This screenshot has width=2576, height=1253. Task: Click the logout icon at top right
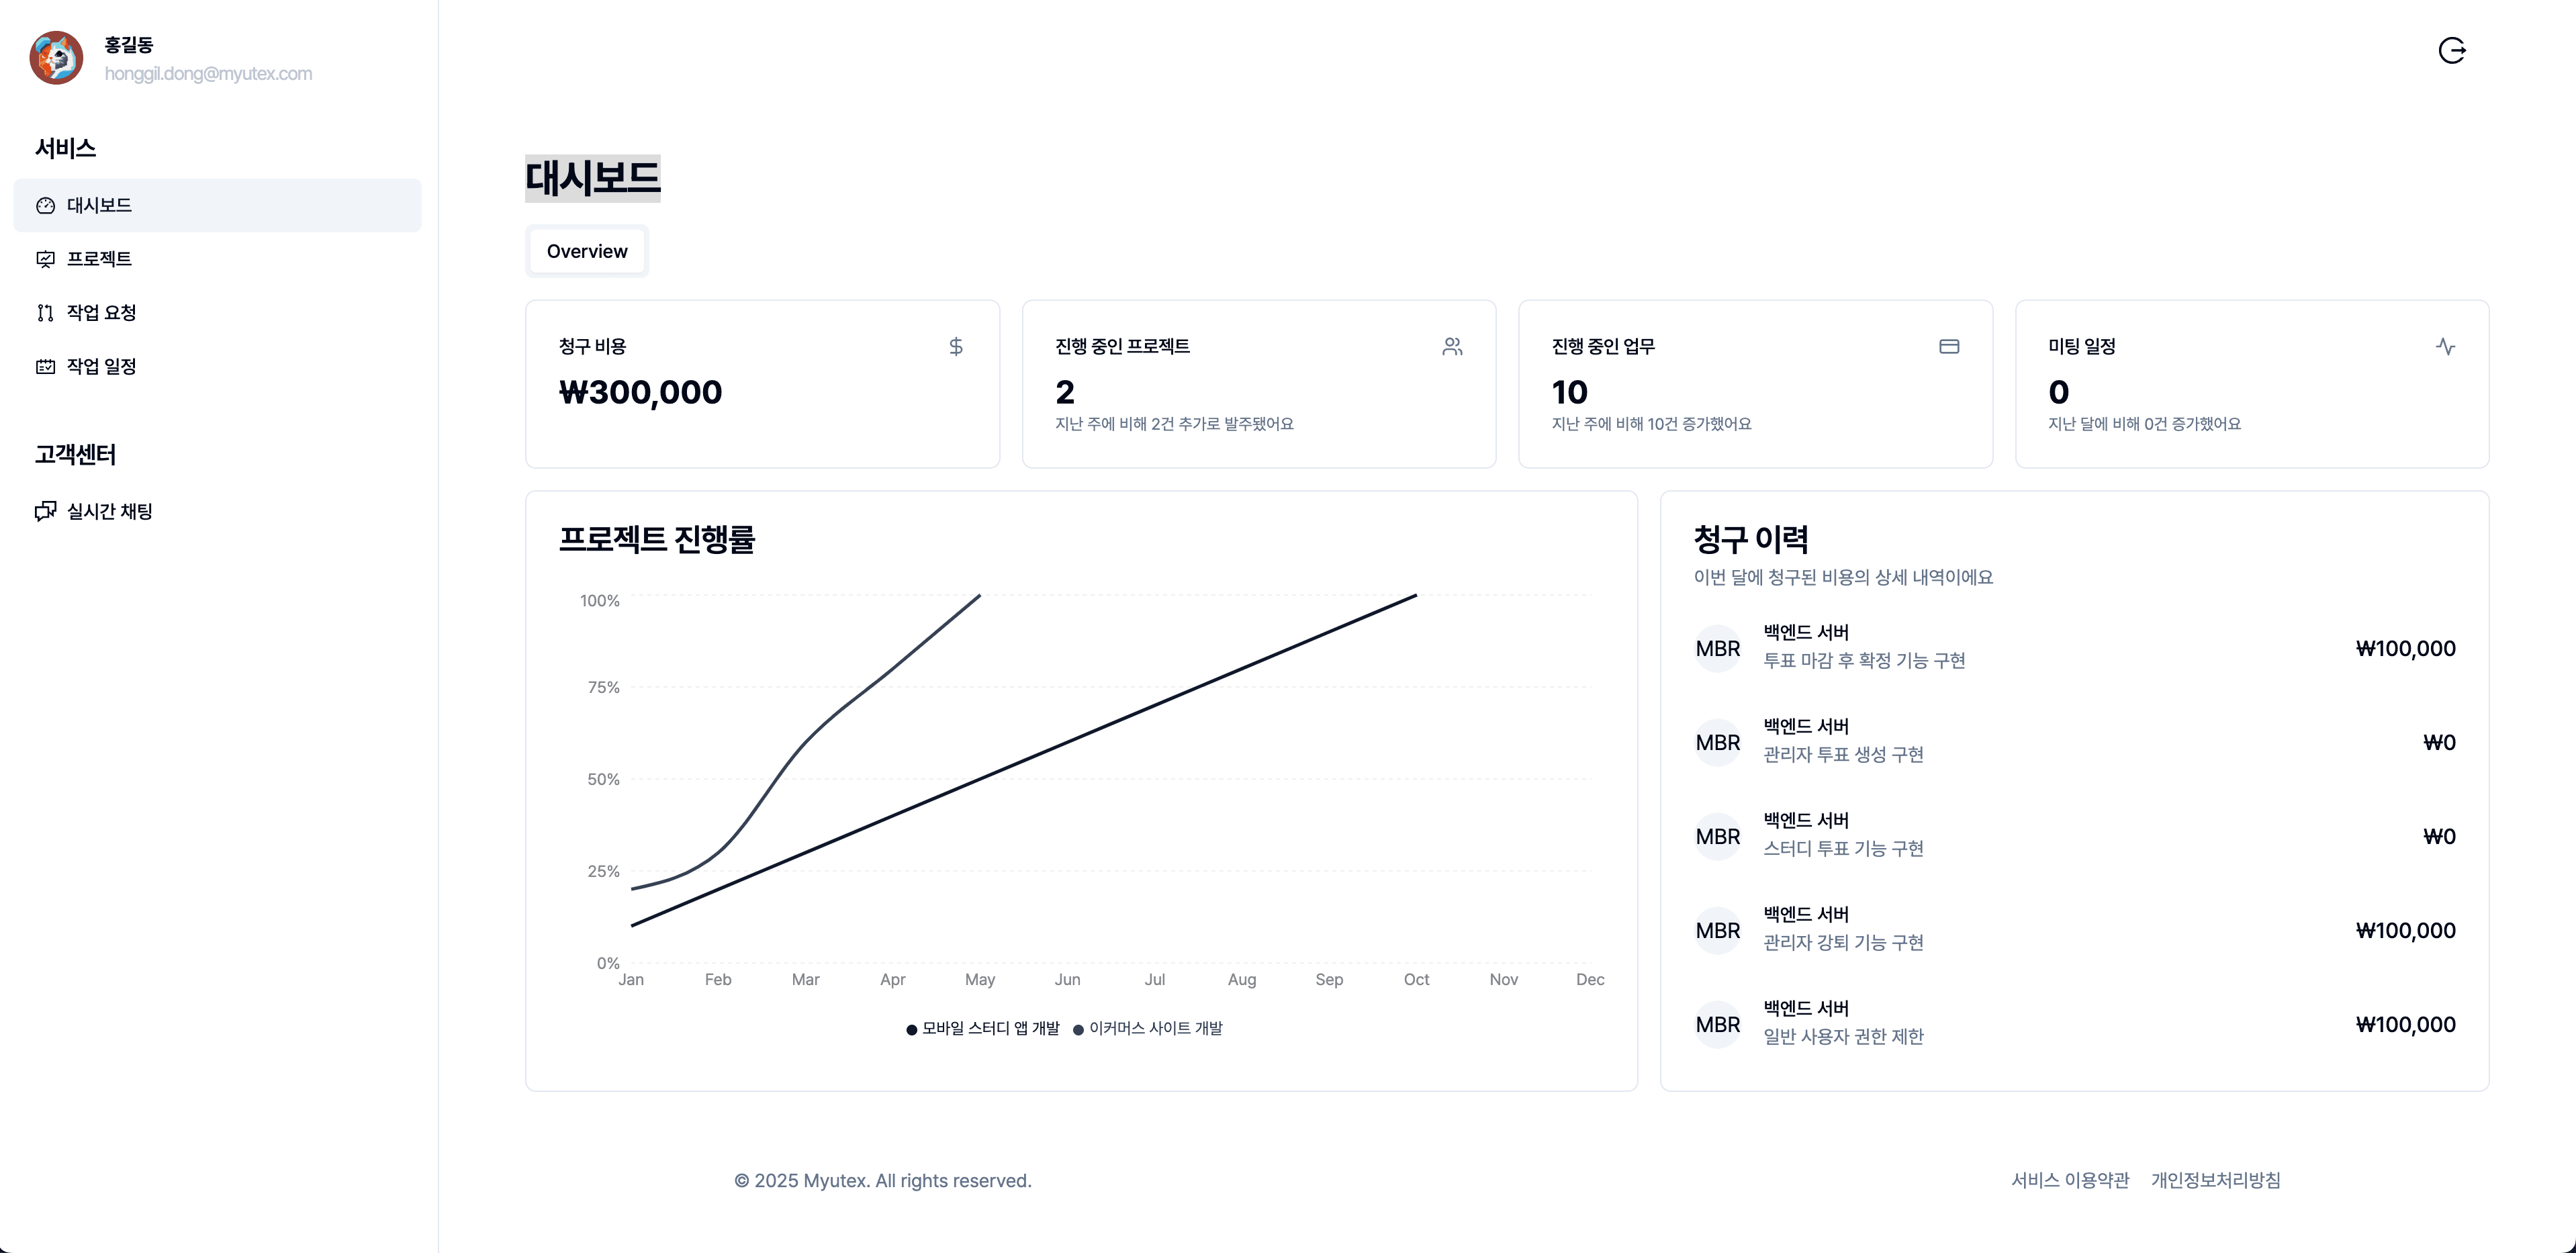(2452, 50)
